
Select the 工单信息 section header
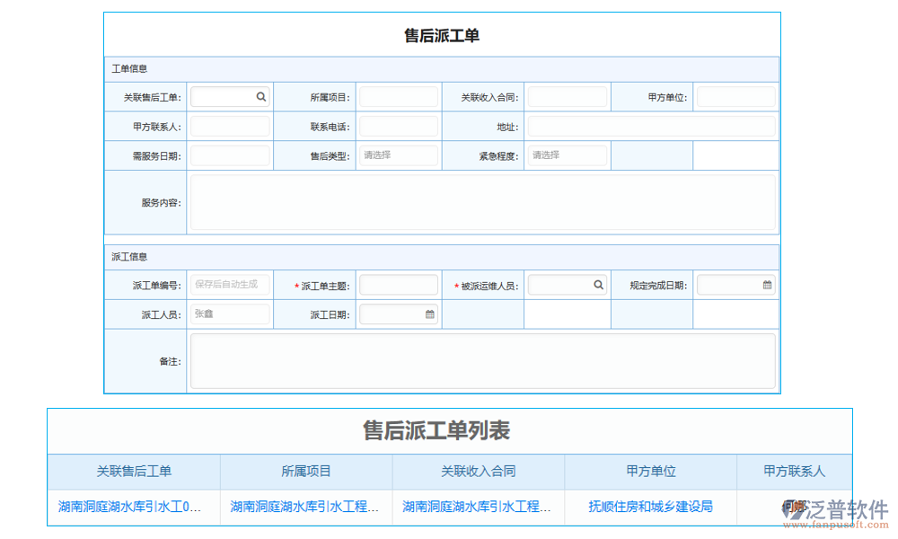point(131,68)
